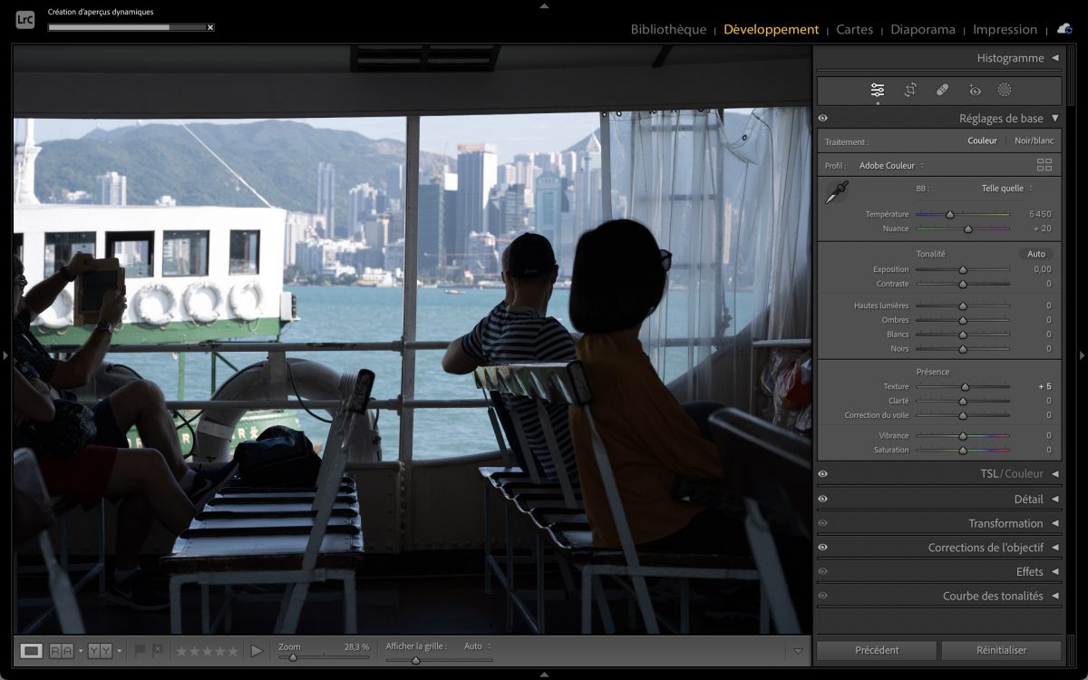Switch to the Bibliothèque module
The image size is (1088, 680).
point(668,29)
